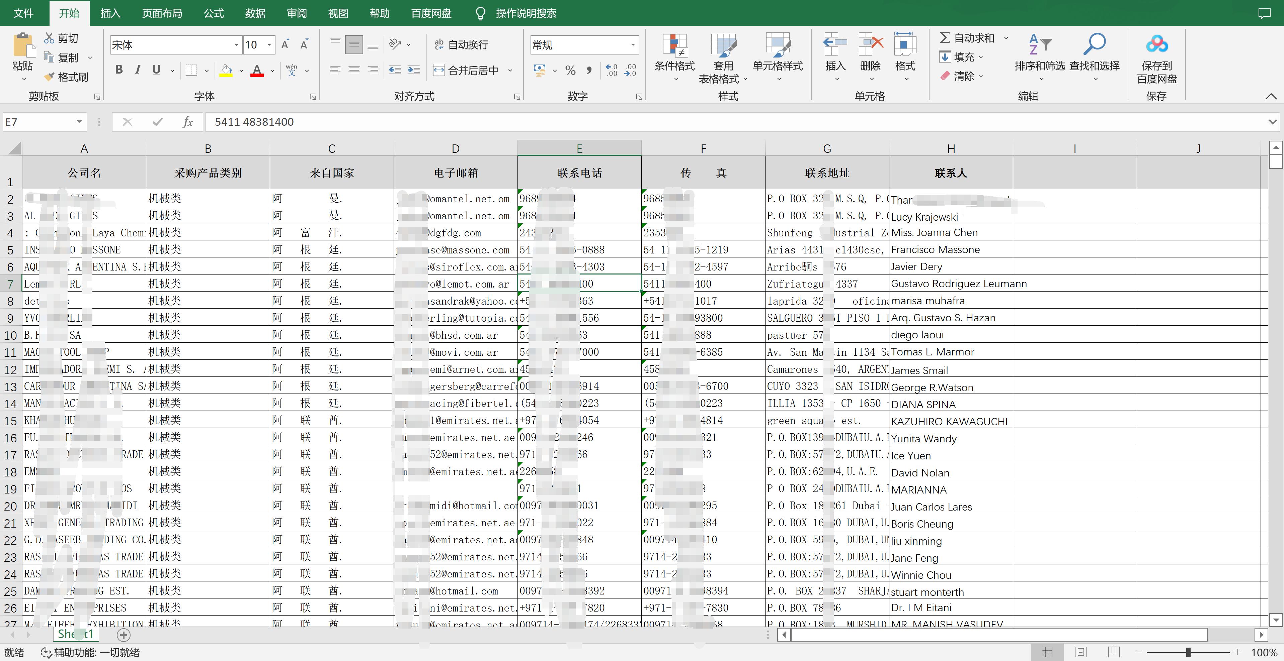The image size is (1284, 661).
Task: Expand the AutoSum (自动求和) dropdown arrow
Action: point(1006,38)
